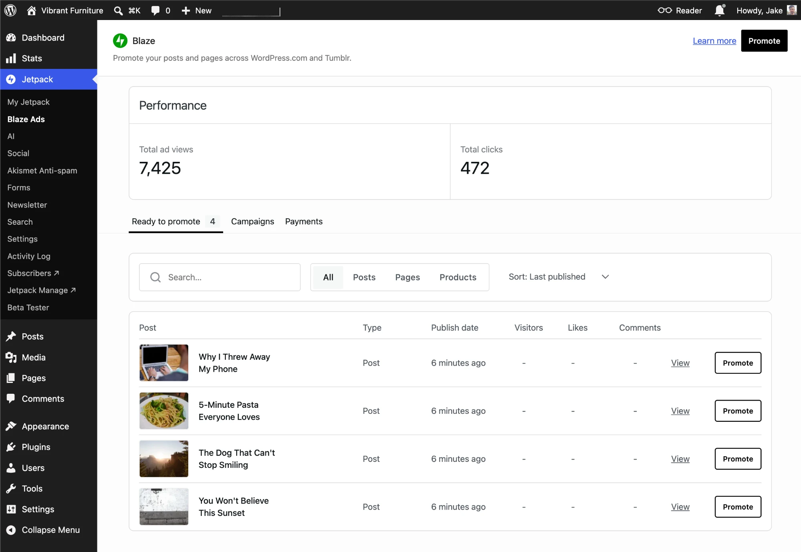Screen dimensions: 801x552
Task: Open the Payments tab
Action: pyautogui.click(x=304, y=222)
